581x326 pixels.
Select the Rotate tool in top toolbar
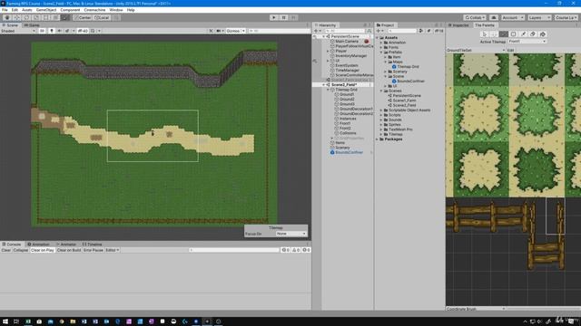(x=26, y=17)
